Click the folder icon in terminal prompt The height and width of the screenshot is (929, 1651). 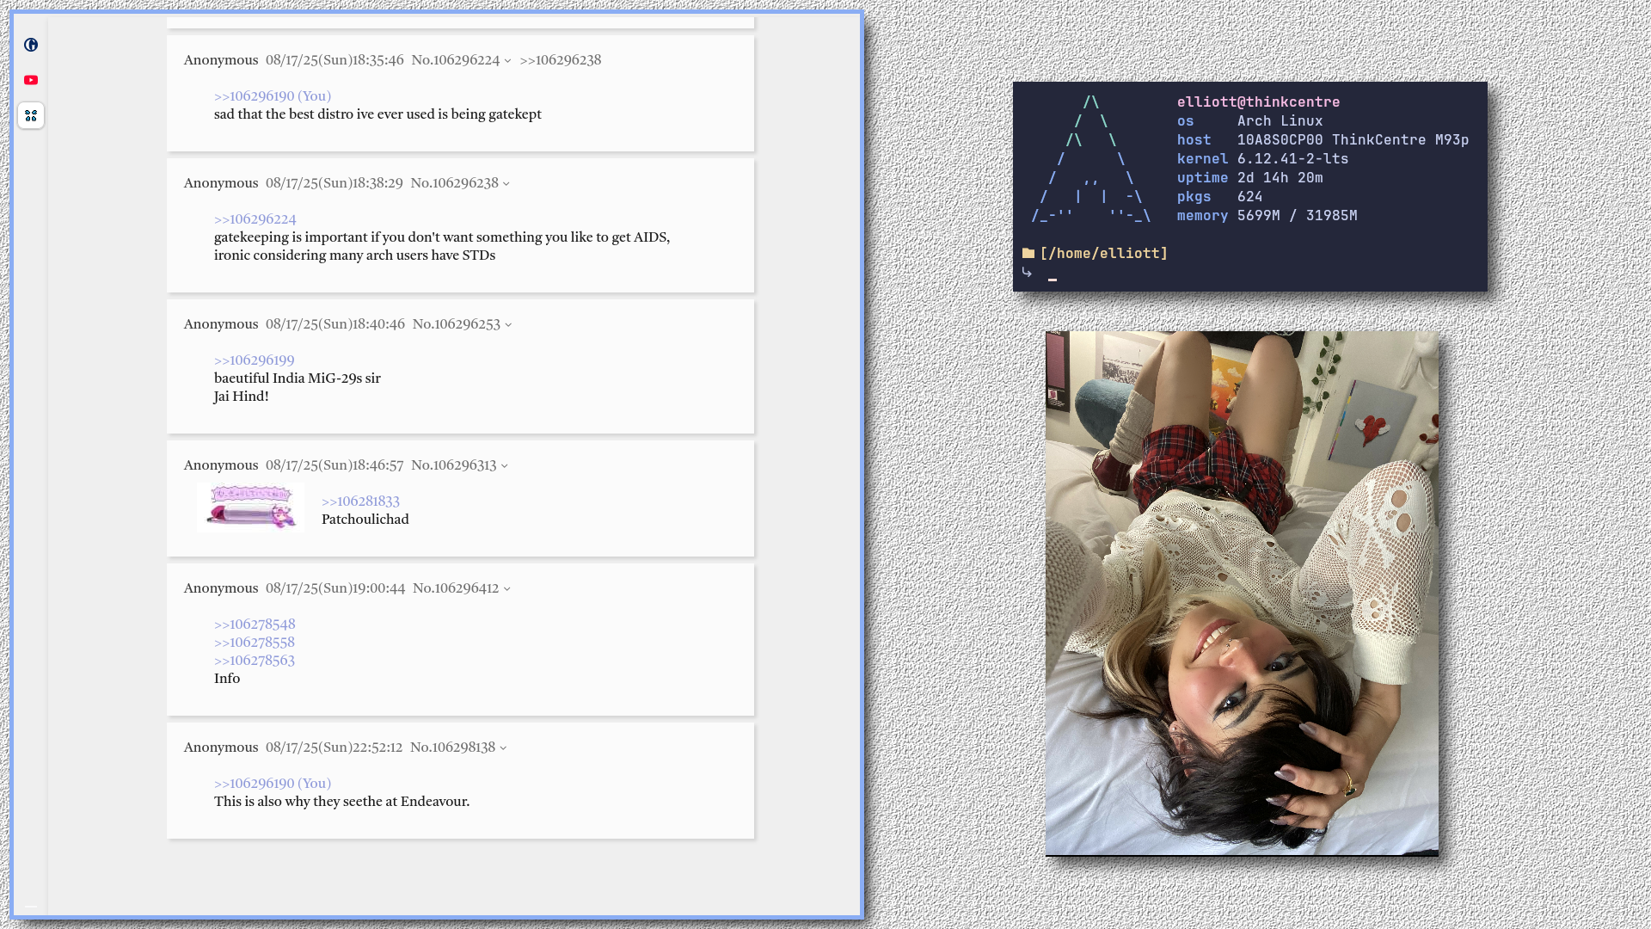click(x=1028, y=253)
